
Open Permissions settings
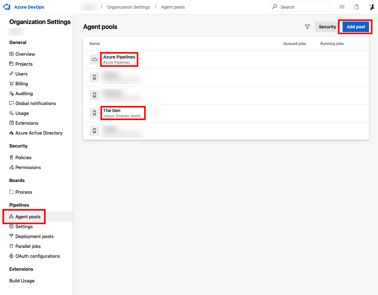[28, 167]
